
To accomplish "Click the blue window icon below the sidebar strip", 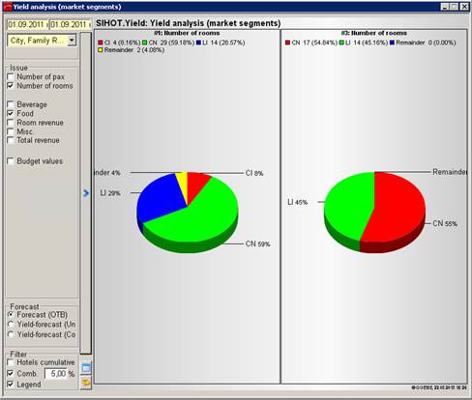I will tap(86, 367).
